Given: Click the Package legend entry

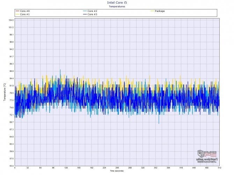Looking at the screenshot, I should 158,11.
